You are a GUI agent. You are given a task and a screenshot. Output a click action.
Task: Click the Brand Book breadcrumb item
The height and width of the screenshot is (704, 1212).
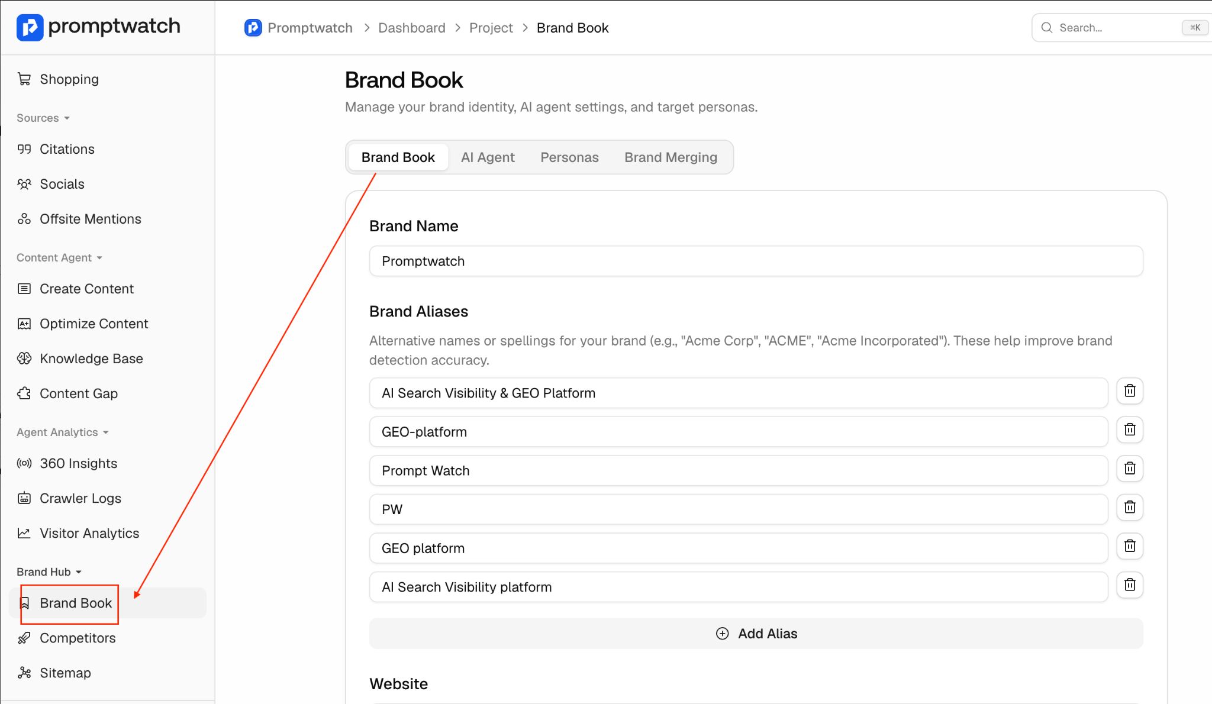(x=572, y=28)
